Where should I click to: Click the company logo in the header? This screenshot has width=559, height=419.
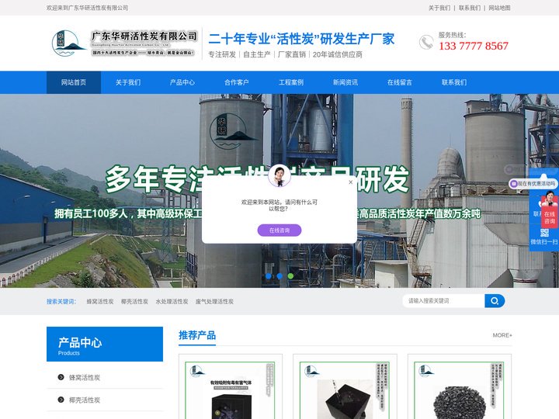tap(124, 43)
